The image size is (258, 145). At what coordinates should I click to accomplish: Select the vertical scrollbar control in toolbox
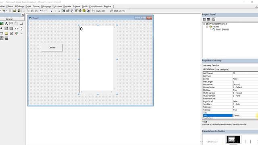21,29
